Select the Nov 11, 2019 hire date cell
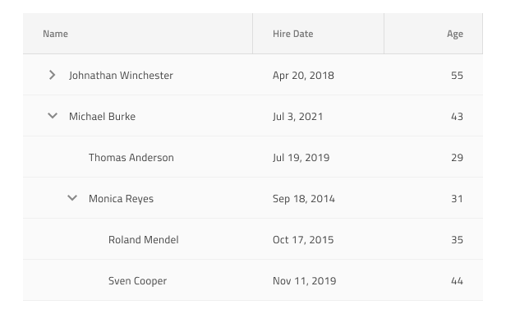The width and height of the screenshot is (506, 314). point(318,280)
